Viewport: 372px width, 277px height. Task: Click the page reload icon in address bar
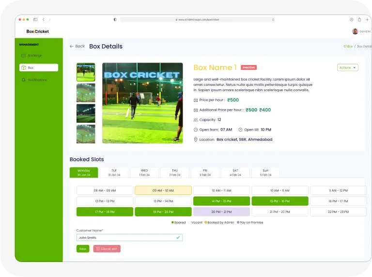pyautogui.click(x=273, y=20)
